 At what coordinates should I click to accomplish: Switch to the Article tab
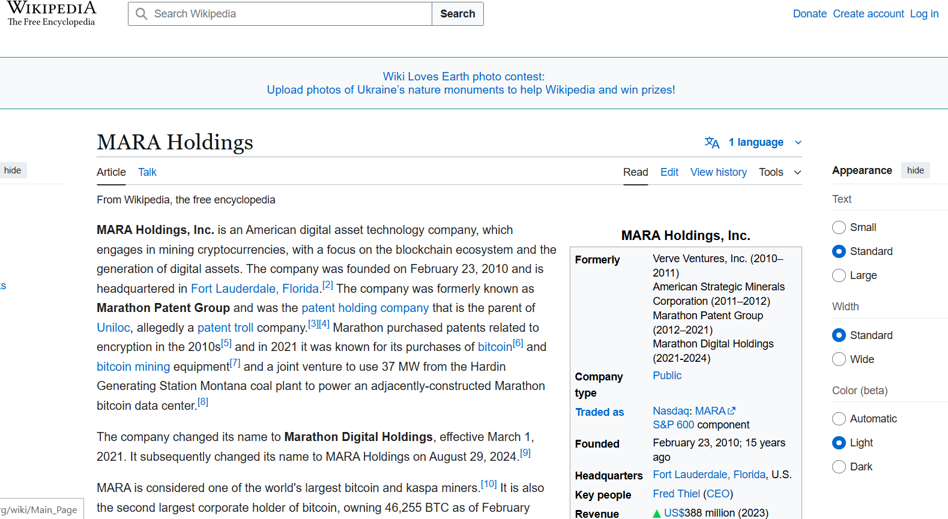111,172
